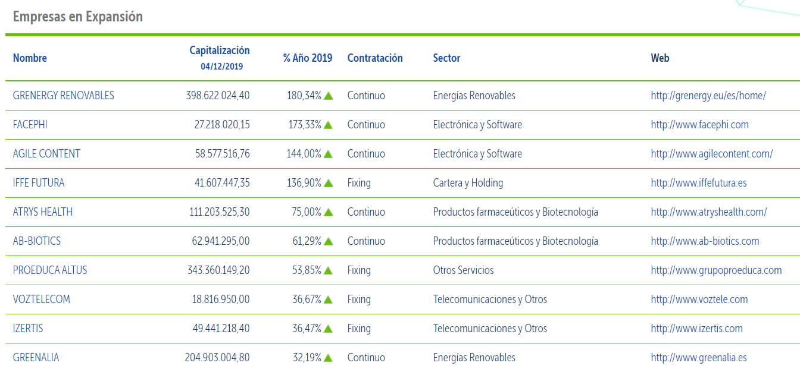The width and height of the screenshot is (800, 369).
Task: Visit http://www.atryshealth.com/ website
Action: coord(709,212)
